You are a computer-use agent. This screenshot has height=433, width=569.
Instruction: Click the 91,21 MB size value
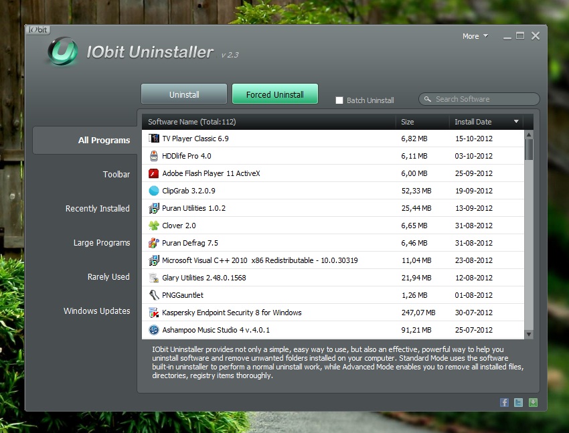(416, 330)
